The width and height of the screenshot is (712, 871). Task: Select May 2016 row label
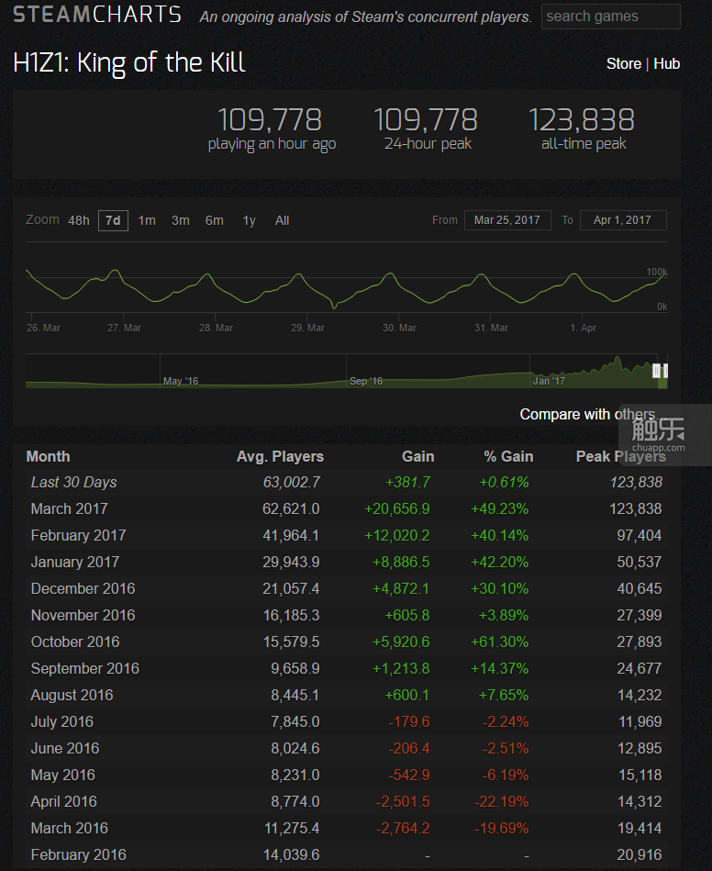pos(62,776)
